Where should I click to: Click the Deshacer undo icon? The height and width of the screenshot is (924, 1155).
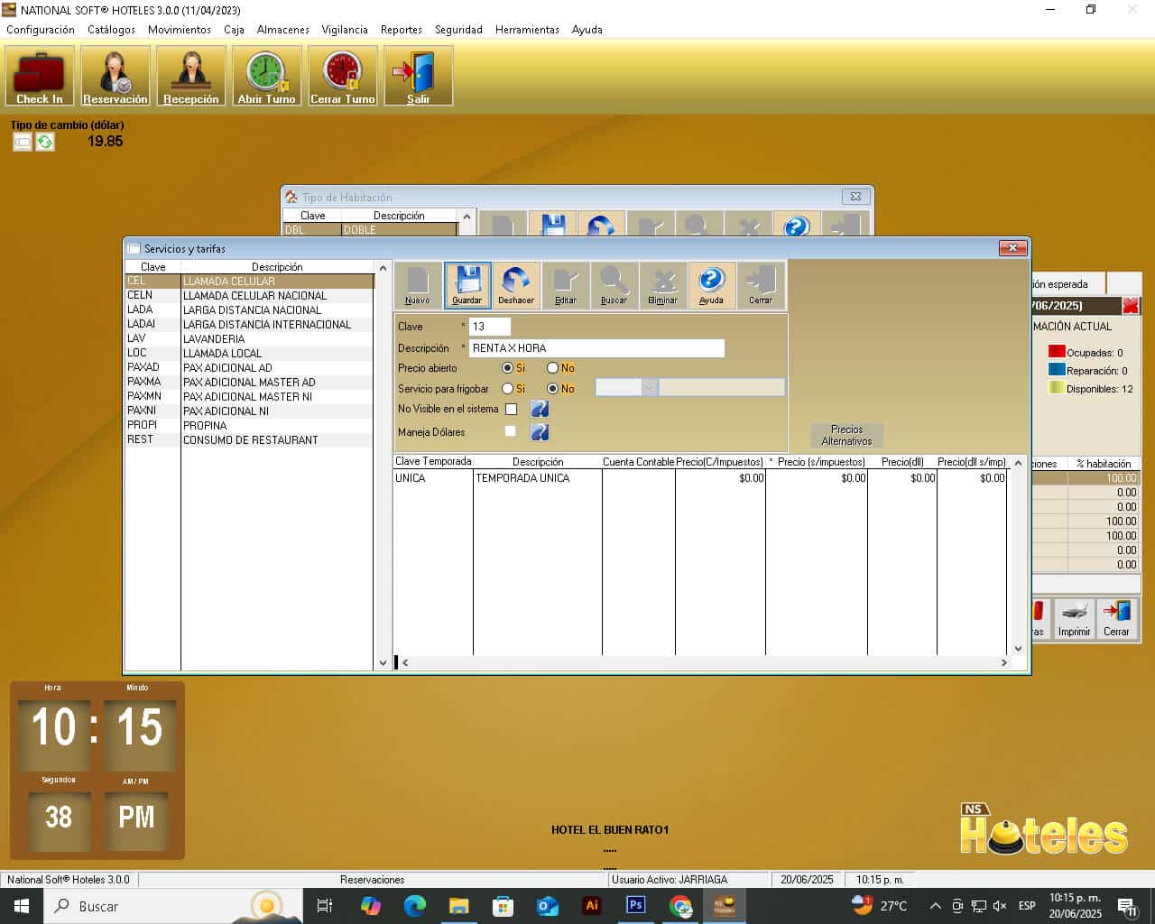pos(516,285)
